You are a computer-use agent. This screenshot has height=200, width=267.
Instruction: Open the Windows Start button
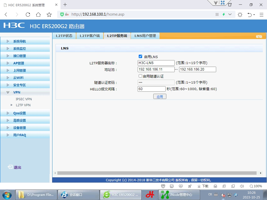pyautogui.click(x=7, y=195)
